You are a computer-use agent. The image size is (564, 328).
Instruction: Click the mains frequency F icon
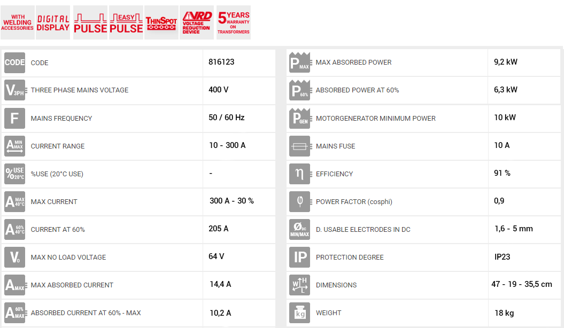tap(14, 118)
